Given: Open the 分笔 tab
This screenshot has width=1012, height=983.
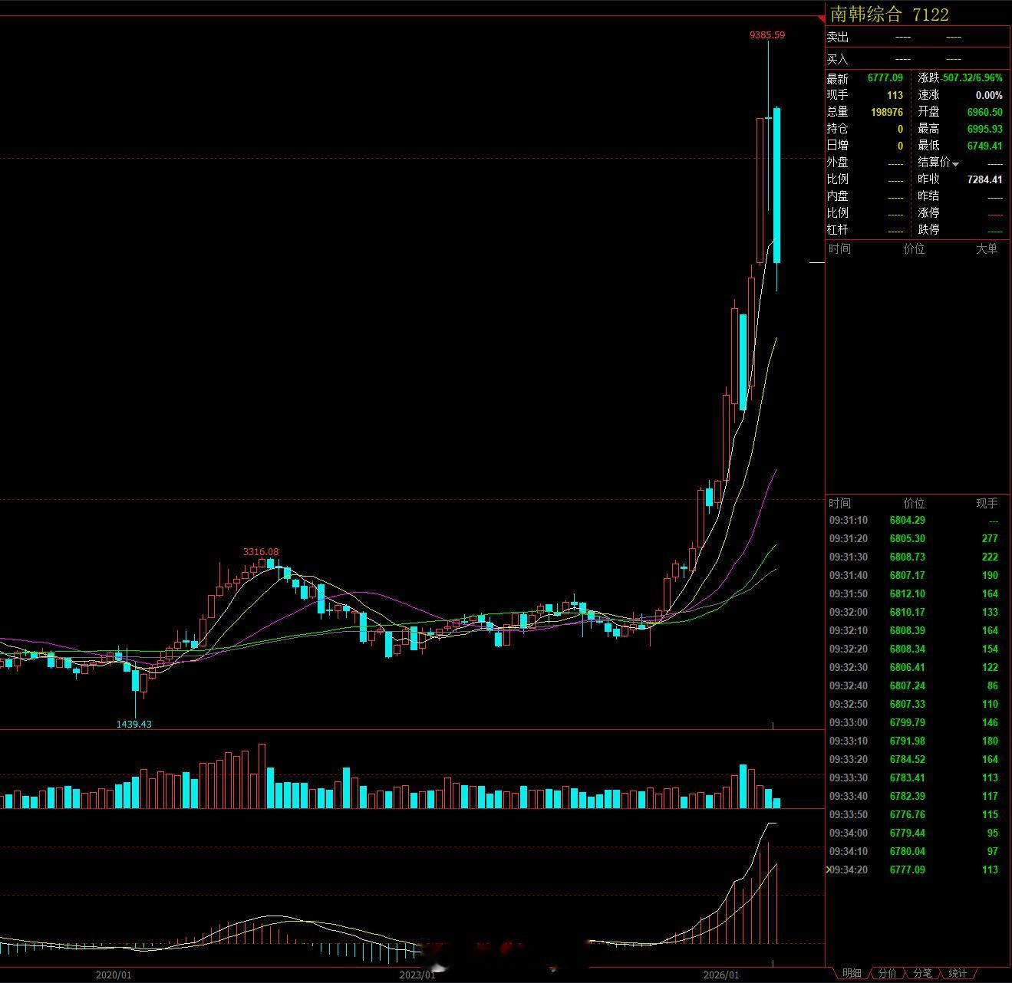Looking at the screenshot, I should [922, 973].
